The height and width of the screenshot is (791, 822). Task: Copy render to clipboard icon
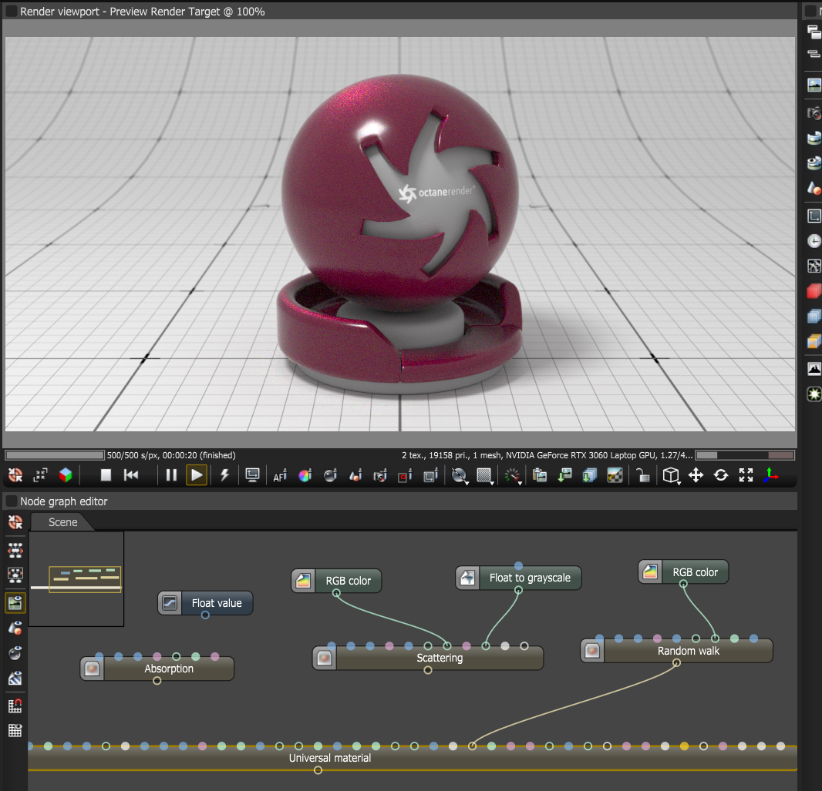(540, 475)
